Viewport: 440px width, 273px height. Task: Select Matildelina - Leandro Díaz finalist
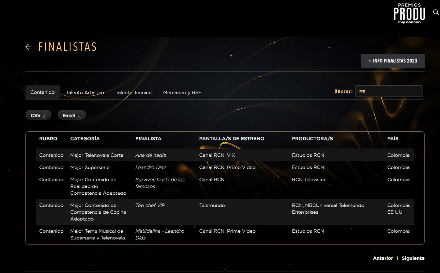(x=160, y=234)
